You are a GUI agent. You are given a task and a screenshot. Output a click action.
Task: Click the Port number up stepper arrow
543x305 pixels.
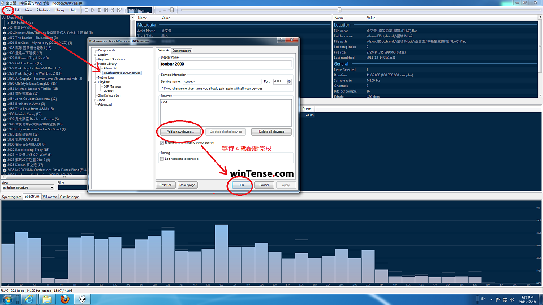tap(290, 80)
